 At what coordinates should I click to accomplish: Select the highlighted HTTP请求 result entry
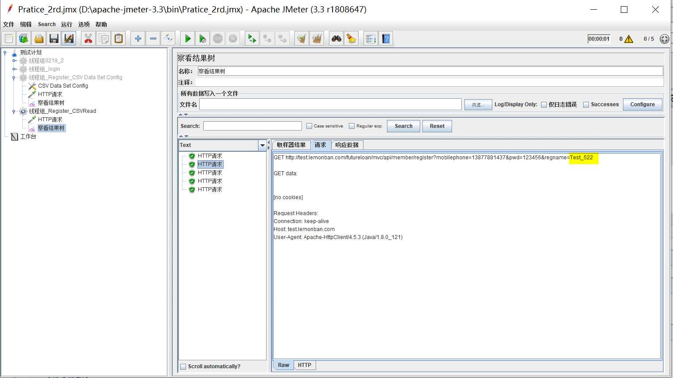tap(210, 164)
